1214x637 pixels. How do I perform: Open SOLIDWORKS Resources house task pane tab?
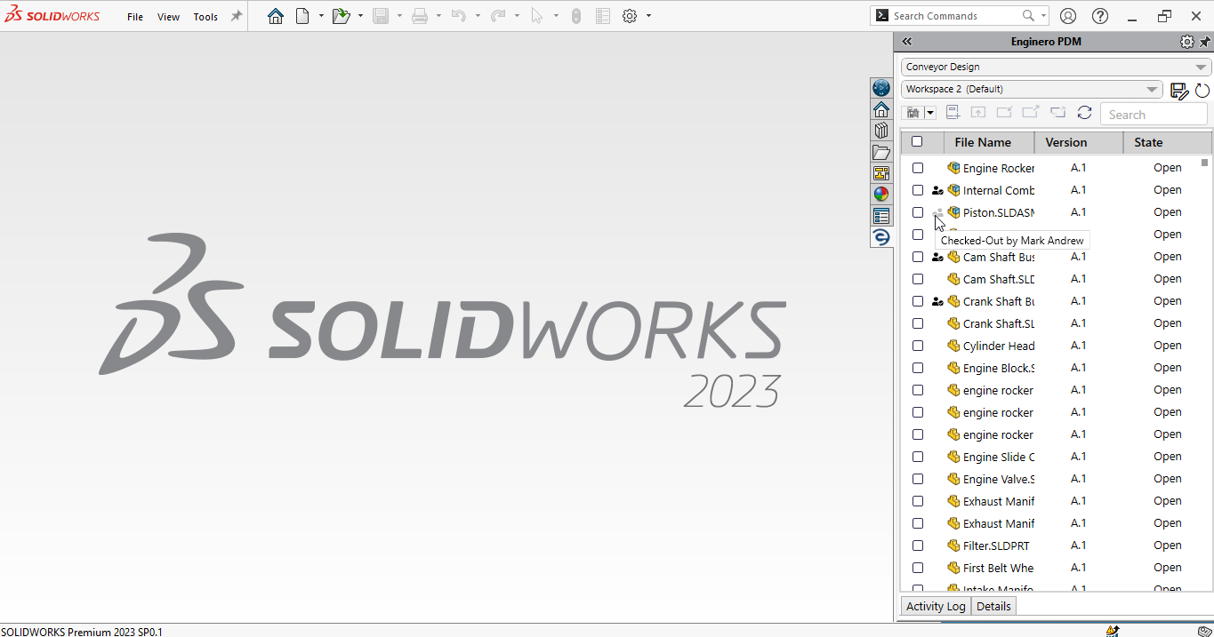tap(881, 109)
